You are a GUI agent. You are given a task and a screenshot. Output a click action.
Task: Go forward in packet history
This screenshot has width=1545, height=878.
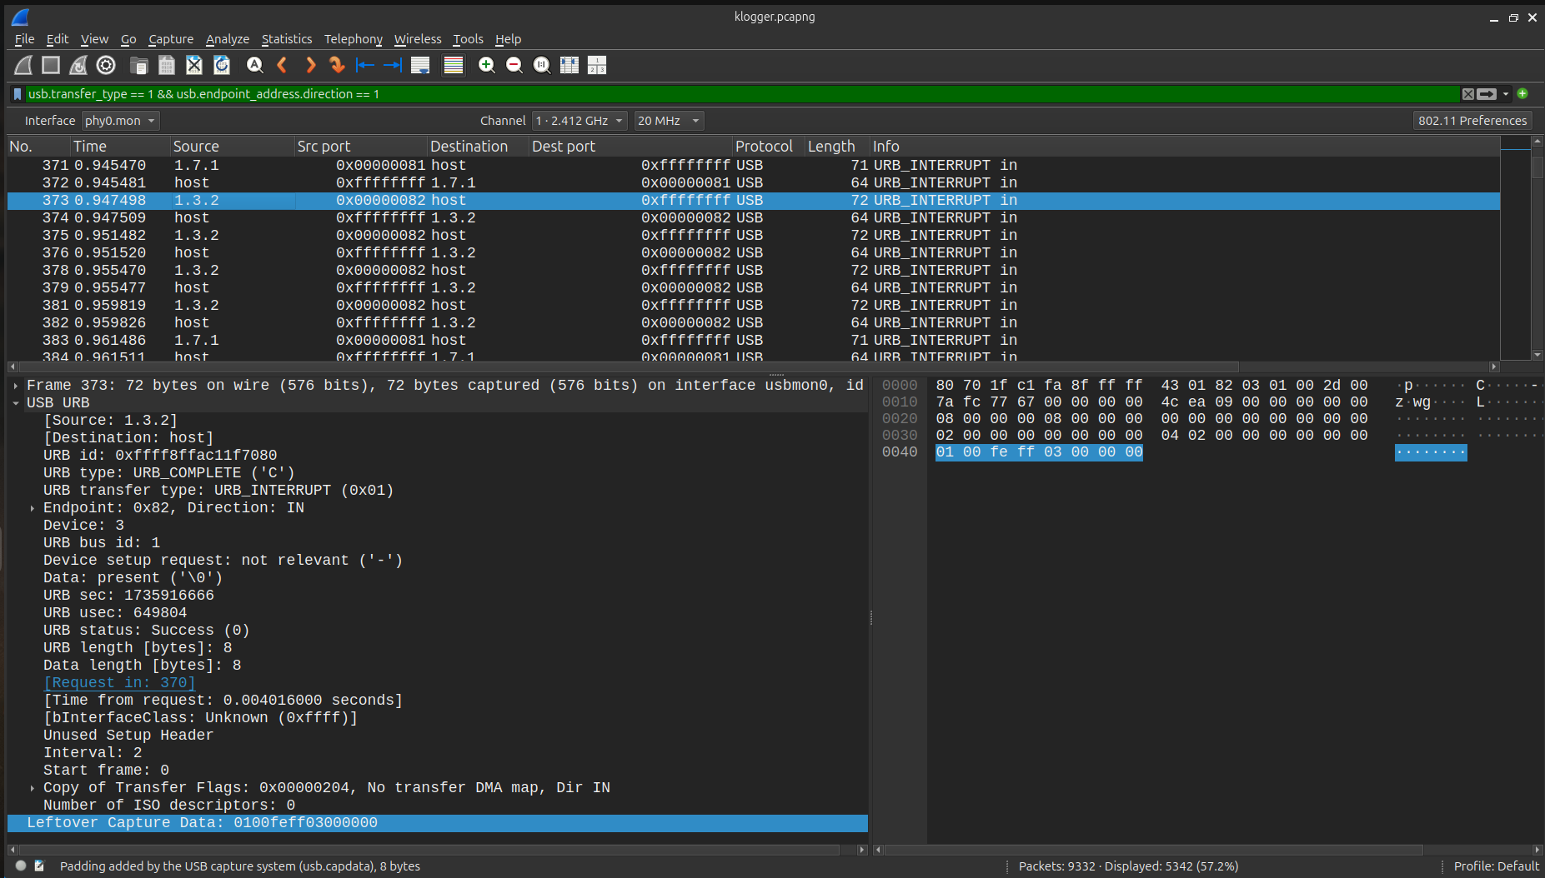(310, 65)
